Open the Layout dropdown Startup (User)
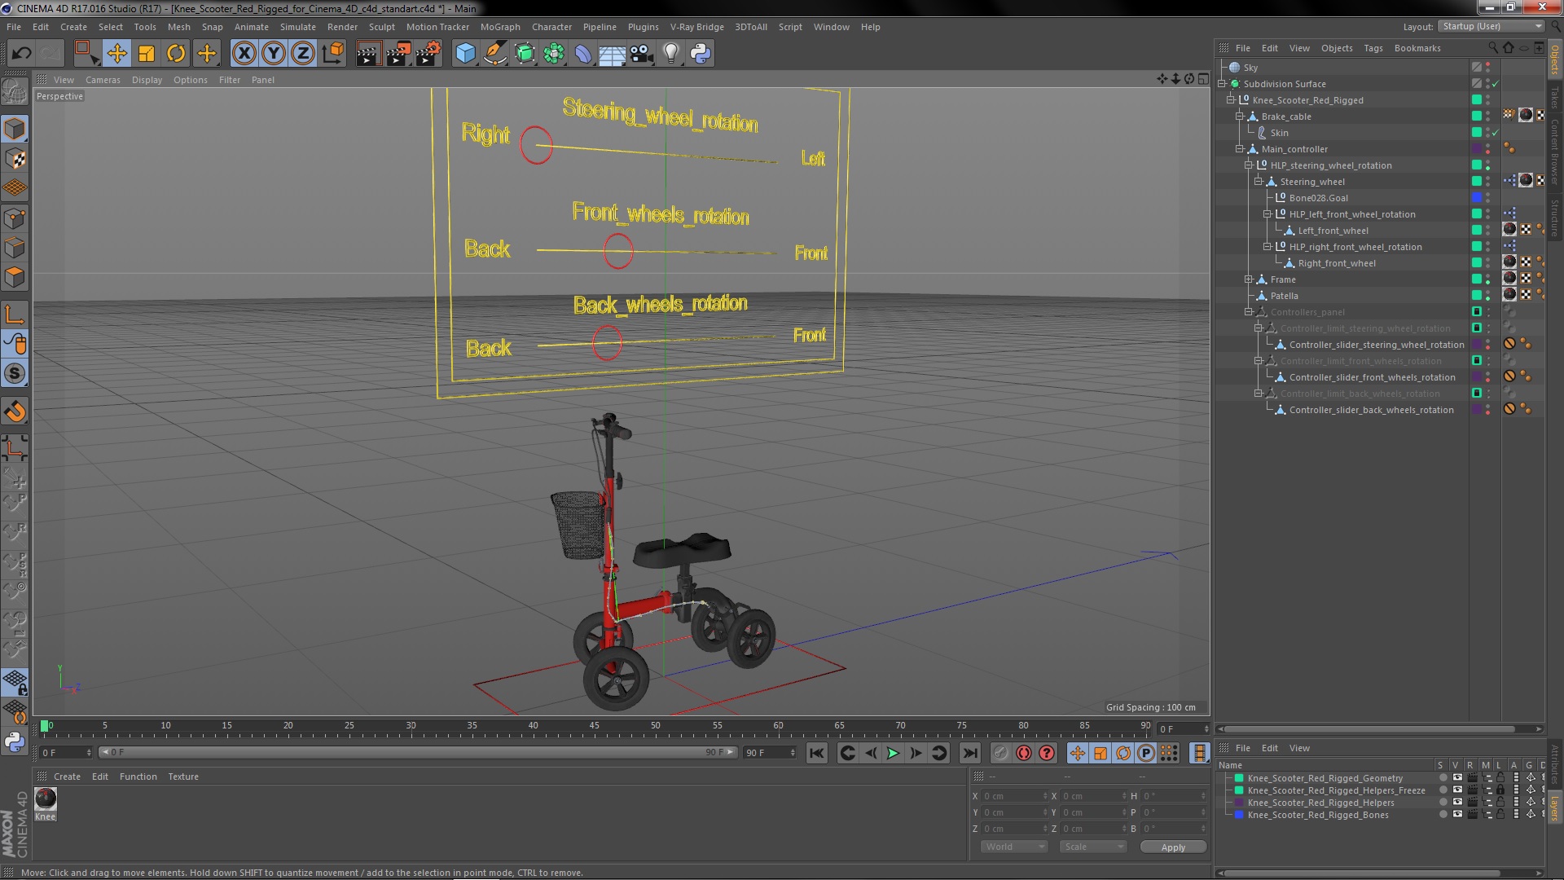Screen dimensions: 1564x880 click(x=1491, y=26)
